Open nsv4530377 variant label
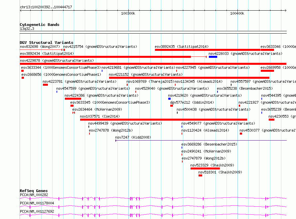 click(x=267, y=130)
